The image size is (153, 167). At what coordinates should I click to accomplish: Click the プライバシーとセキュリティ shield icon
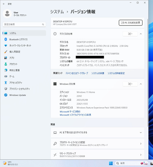coord(6,89)
